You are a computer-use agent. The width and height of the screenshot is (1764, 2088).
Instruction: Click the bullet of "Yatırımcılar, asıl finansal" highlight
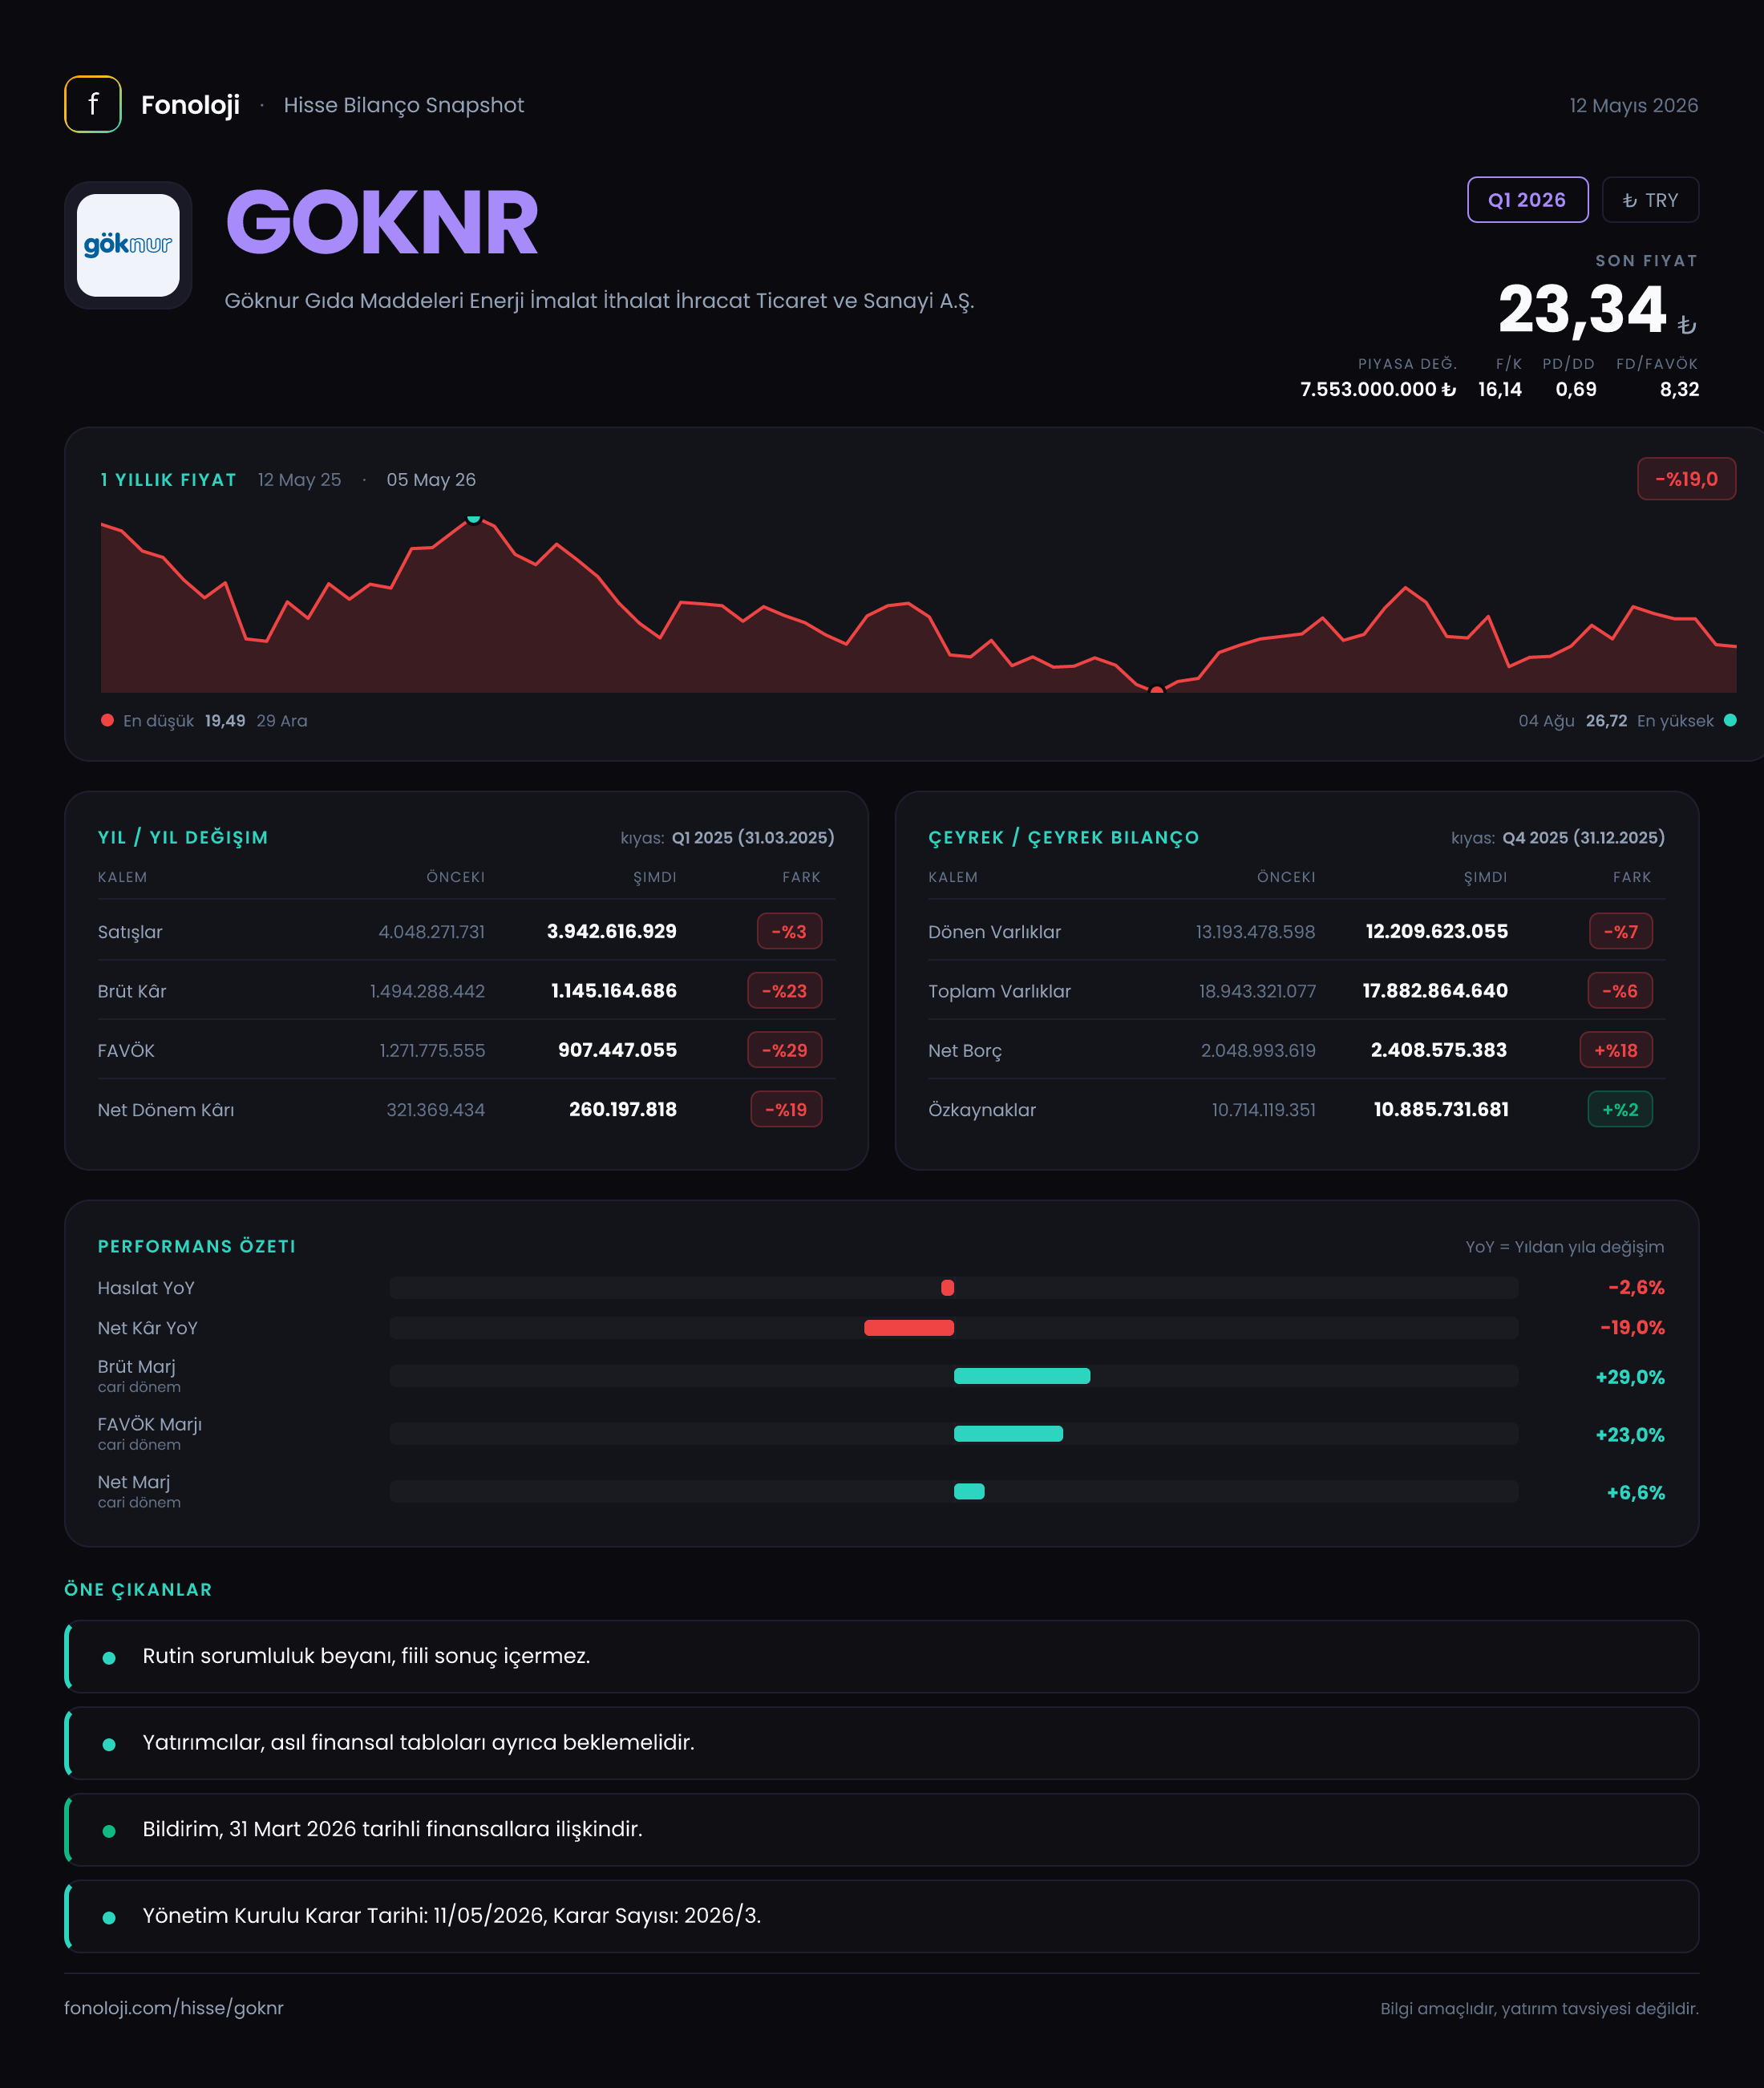click(109, 1744)
